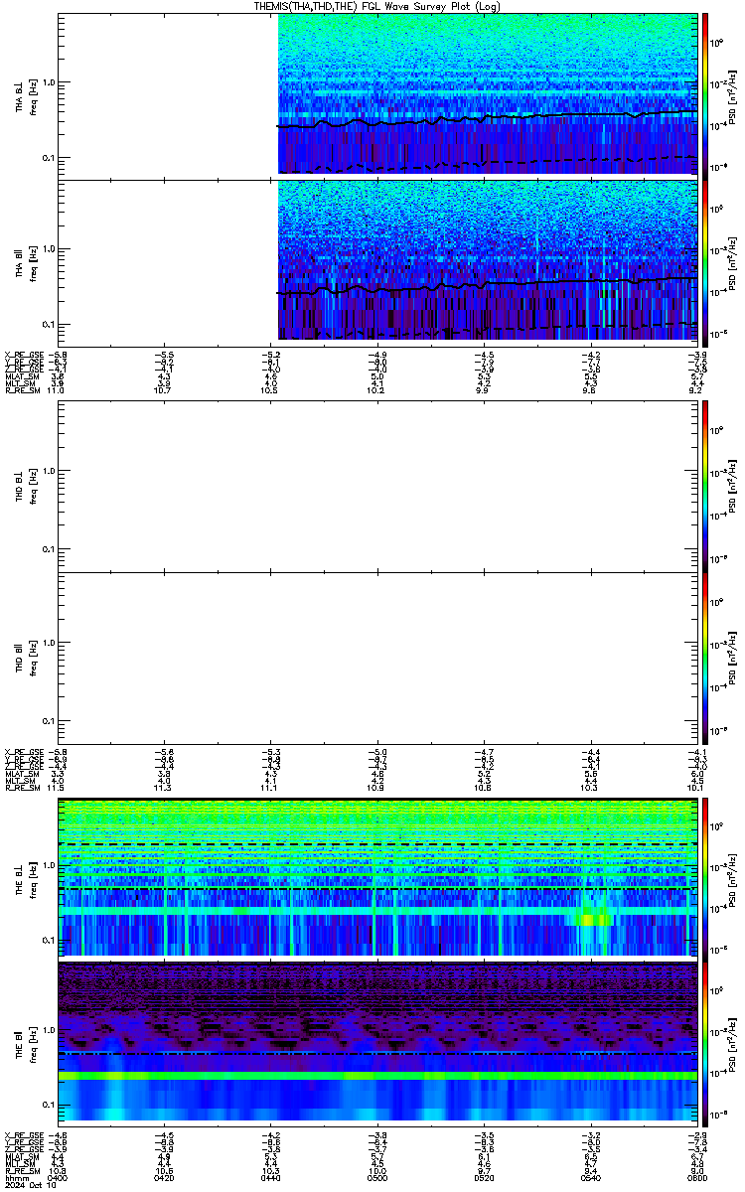
Task: Click the PSD color bar beside the THA B∥ panel
Action: (705, 261)
